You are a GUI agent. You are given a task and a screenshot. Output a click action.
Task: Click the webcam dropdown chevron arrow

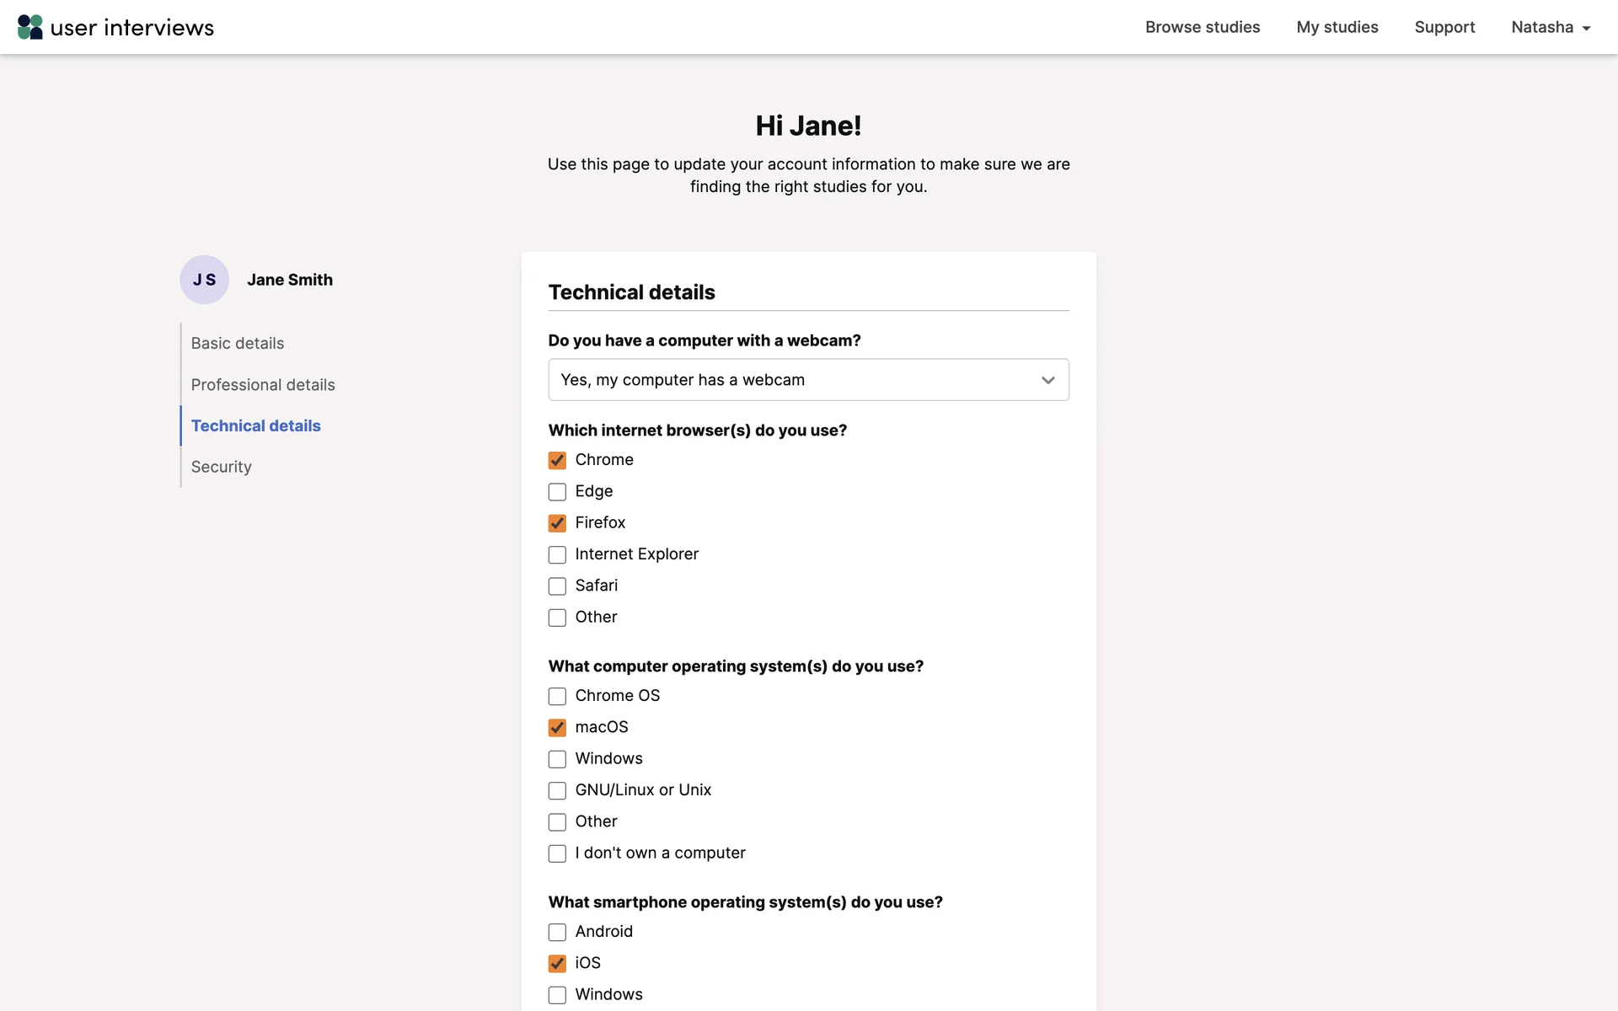(x=1047, y=380)
